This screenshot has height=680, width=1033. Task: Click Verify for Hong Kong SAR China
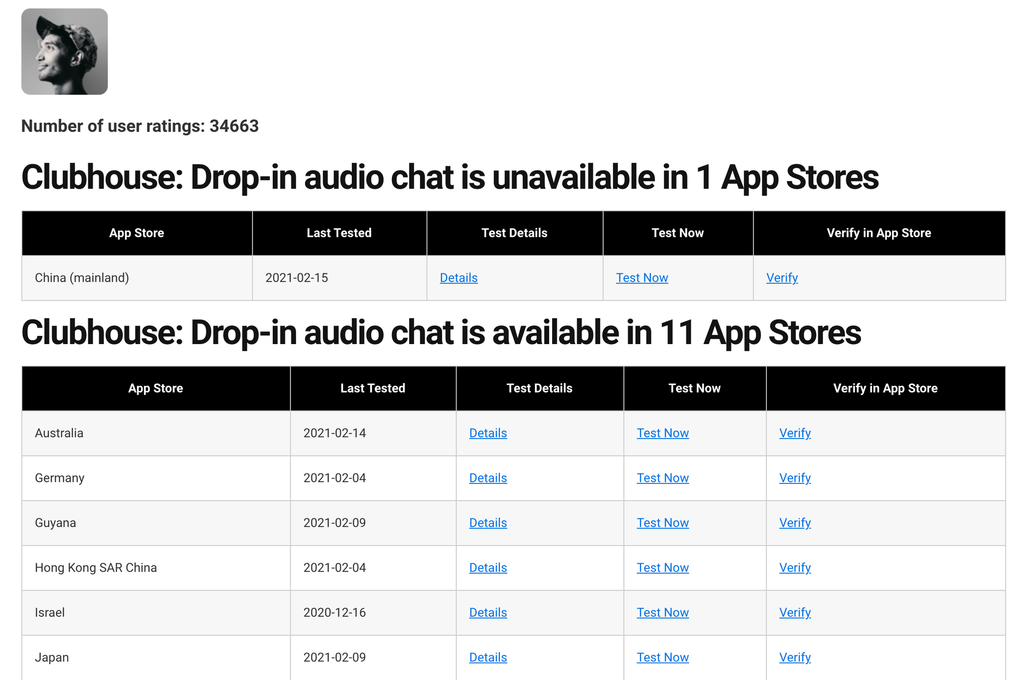795,568
